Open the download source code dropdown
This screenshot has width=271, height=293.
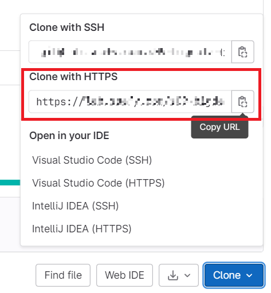point(179,275)
